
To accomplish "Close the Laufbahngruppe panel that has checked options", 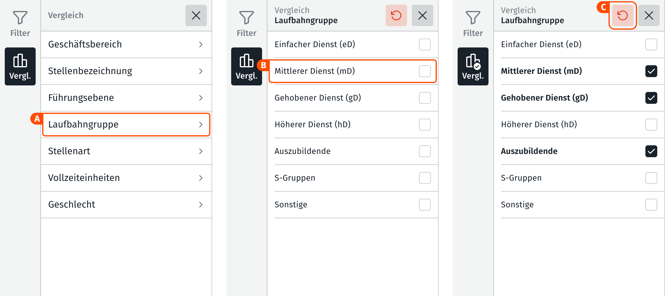I will 649,15.
